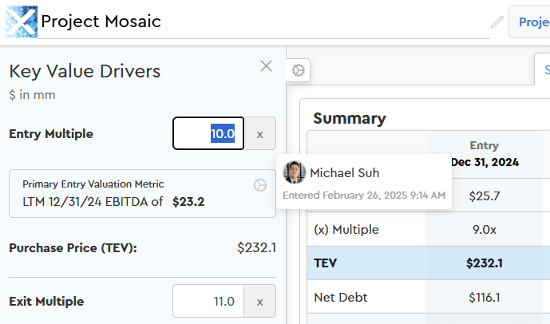Screen dimensions: 550x324
Task: Click the Entry Multiple input field
Action: (209, 134)
